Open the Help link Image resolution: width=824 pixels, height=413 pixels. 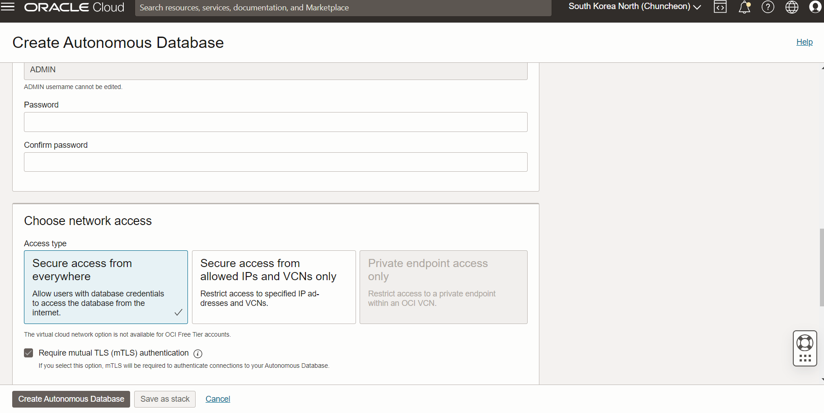point(804,42)
